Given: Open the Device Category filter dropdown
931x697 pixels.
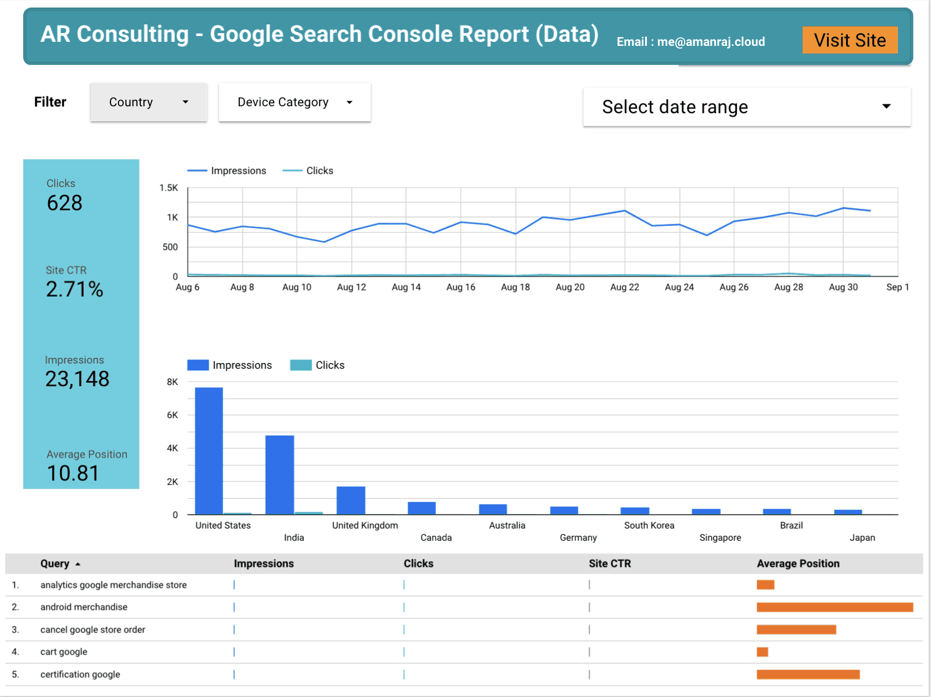Looking at the screenshot, I should 294,102.
